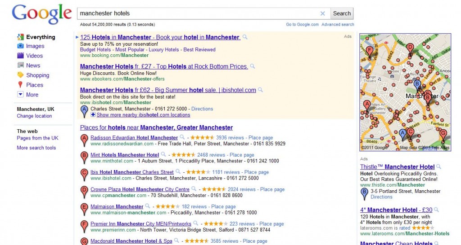Click map pin E beside Malmaison listing
Image resolution: width=461 pixels, height=245 pixels.
pos(84,210)
